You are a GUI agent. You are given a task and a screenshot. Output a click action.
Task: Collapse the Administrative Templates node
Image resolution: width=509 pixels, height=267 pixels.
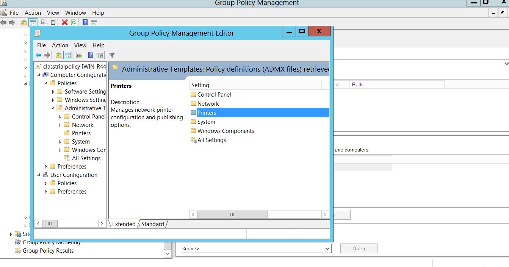tap(53, 108)
